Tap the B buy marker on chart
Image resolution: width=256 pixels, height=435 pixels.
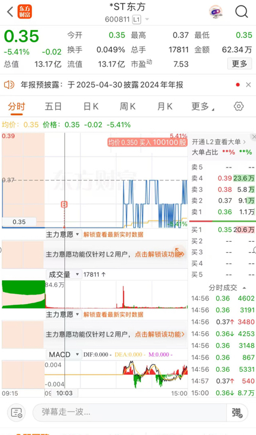[64, 205]
